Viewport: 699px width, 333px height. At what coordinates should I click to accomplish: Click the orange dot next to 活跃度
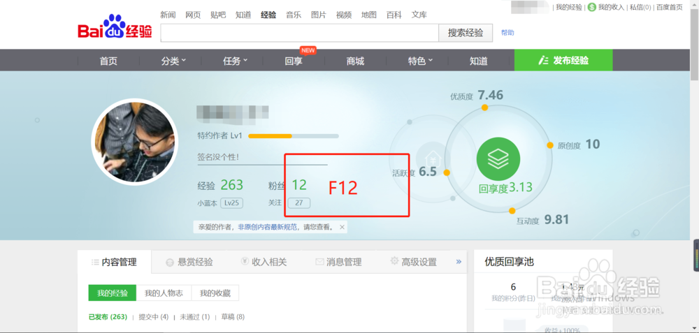[x=447, y=172]
